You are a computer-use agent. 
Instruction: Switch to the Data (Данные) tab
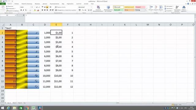[45, 4]
